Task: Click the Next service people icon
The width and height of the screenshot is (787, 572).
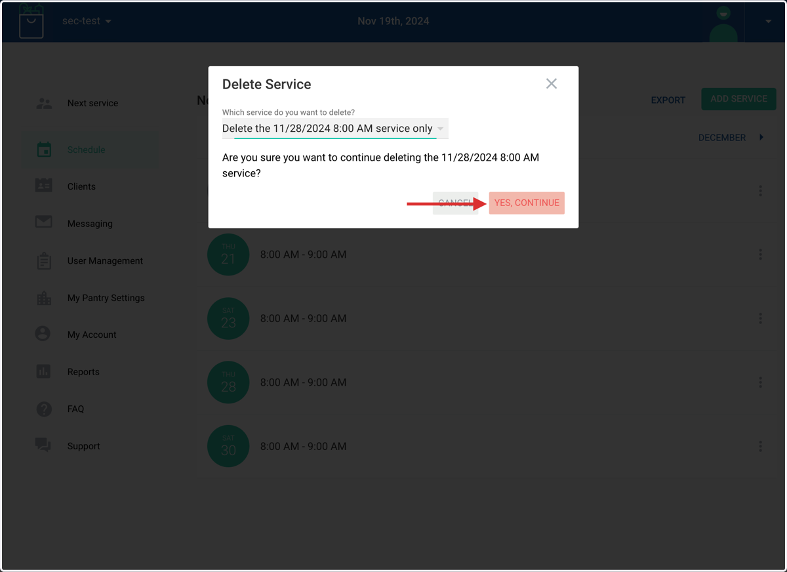Action: click(44, 103)
